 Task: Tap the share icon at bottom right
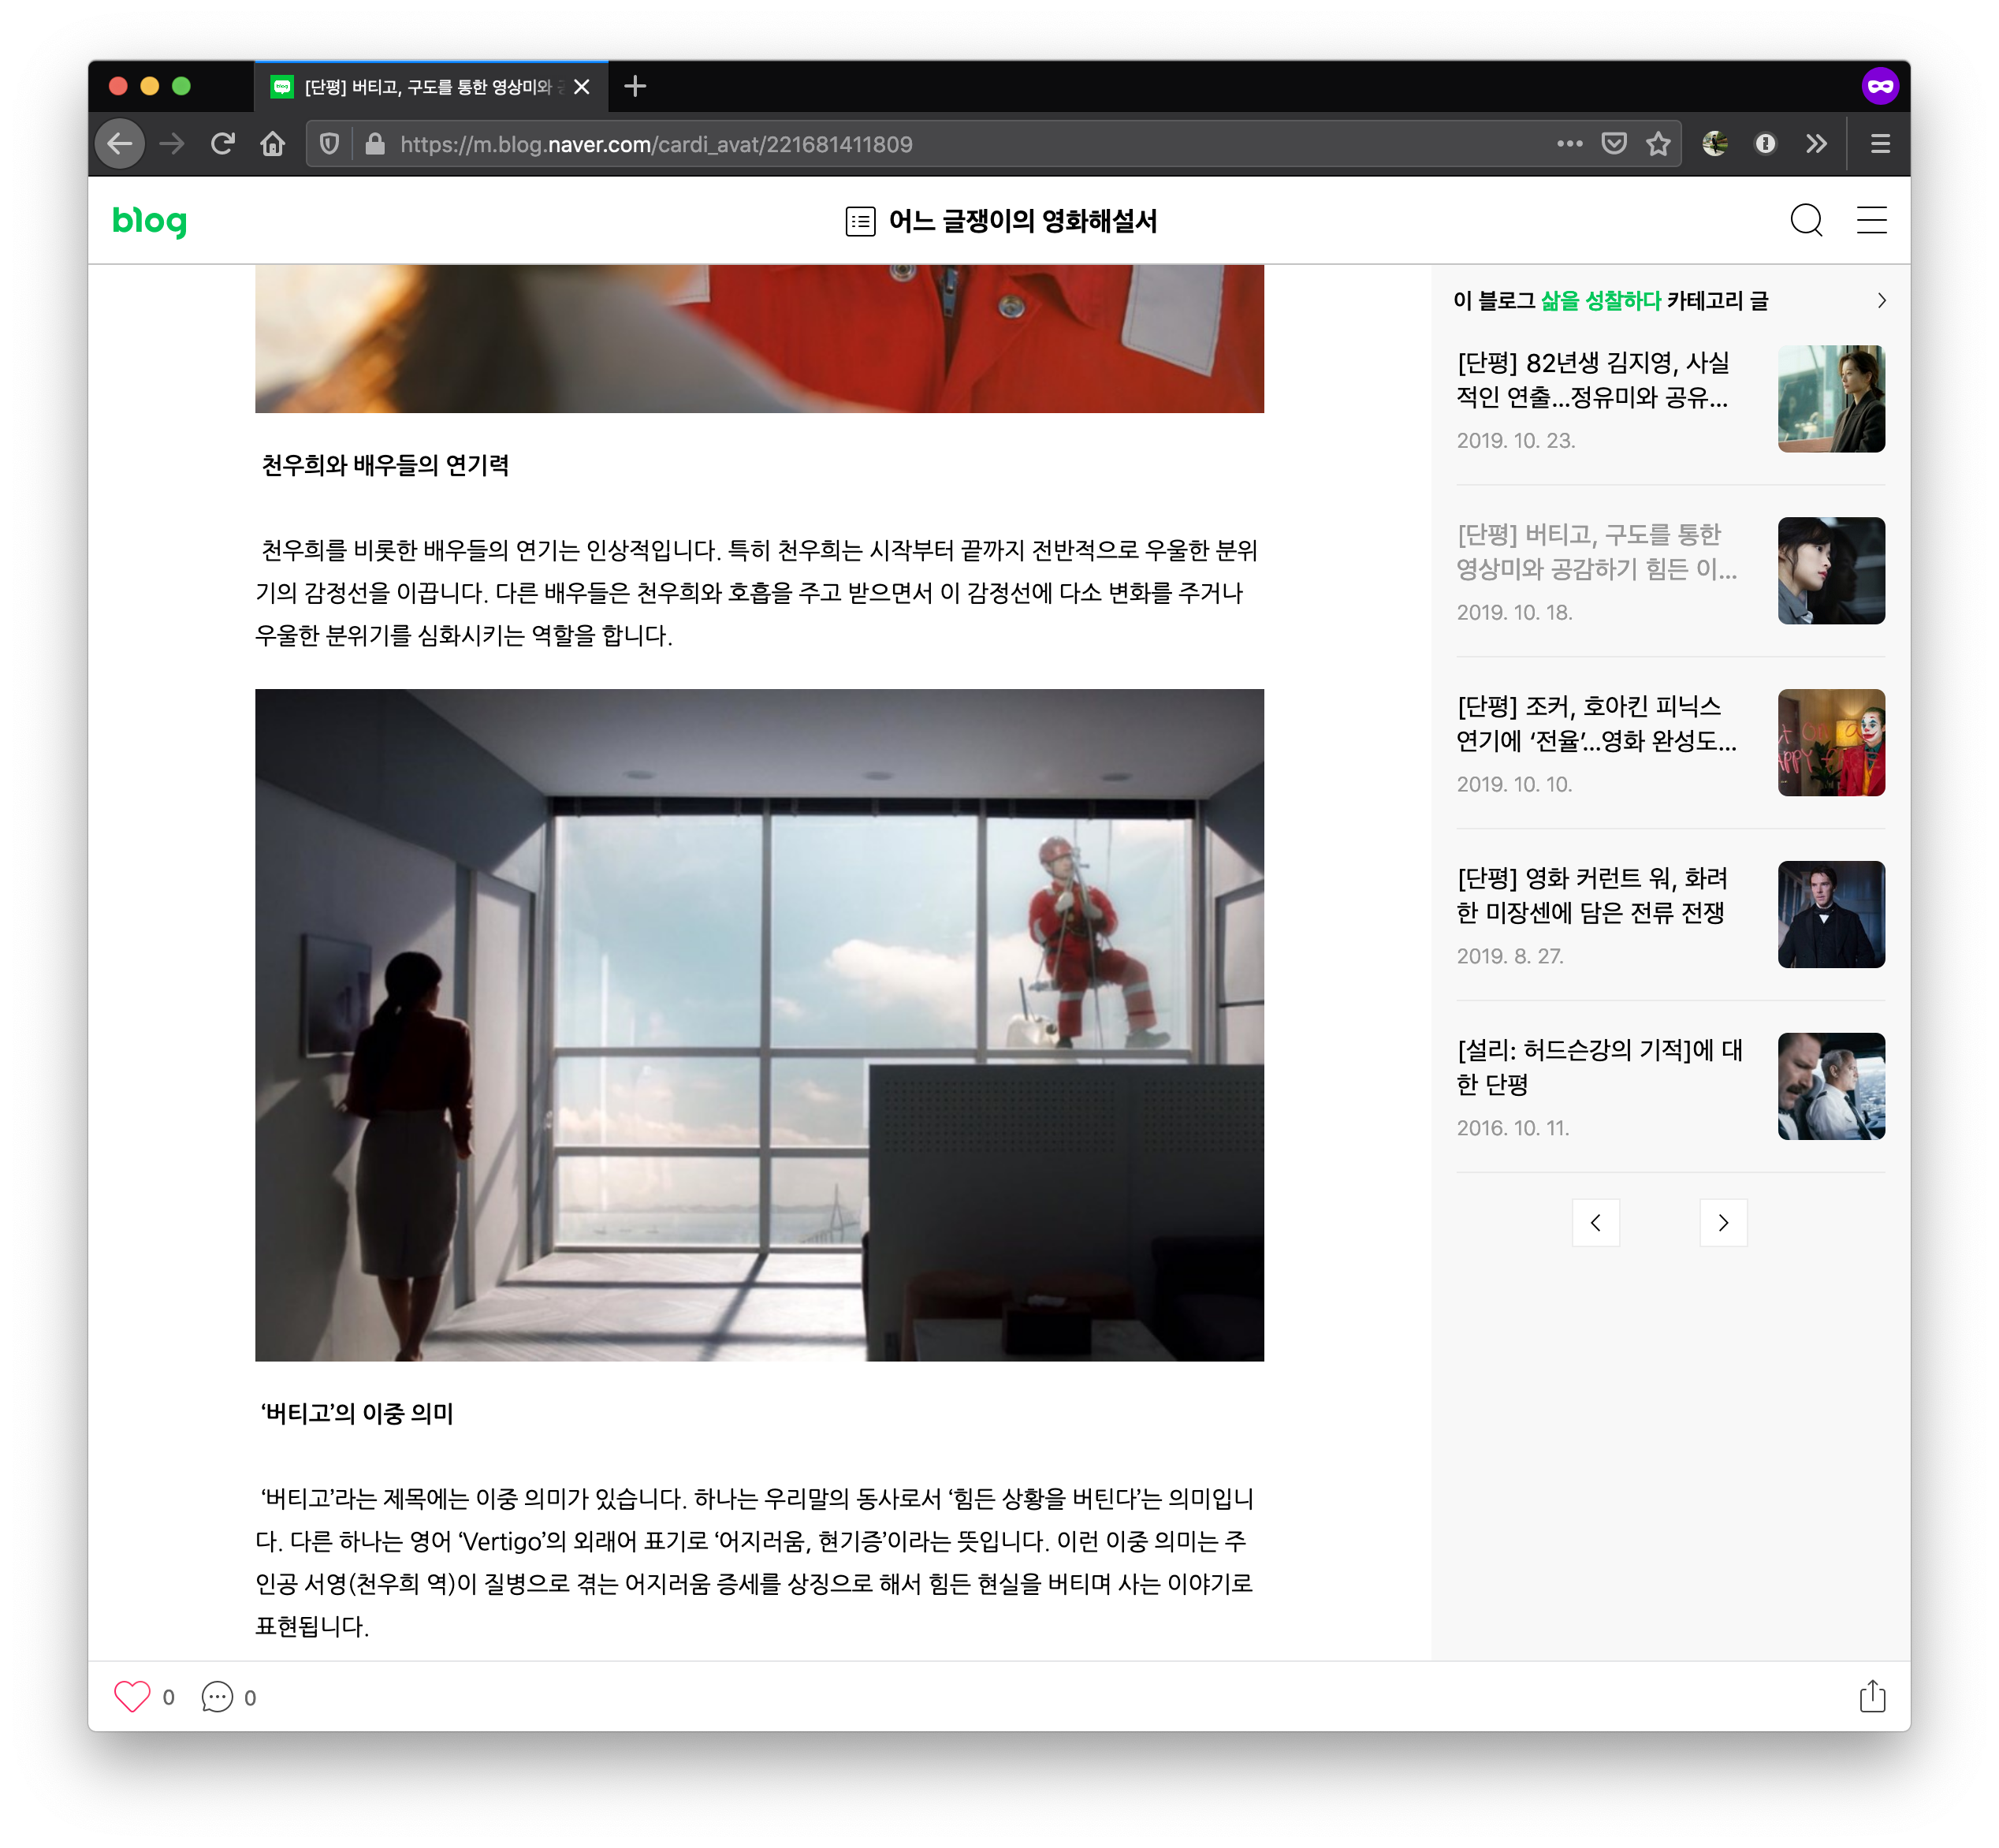pyautogui.click(x=1871, y=1697)
